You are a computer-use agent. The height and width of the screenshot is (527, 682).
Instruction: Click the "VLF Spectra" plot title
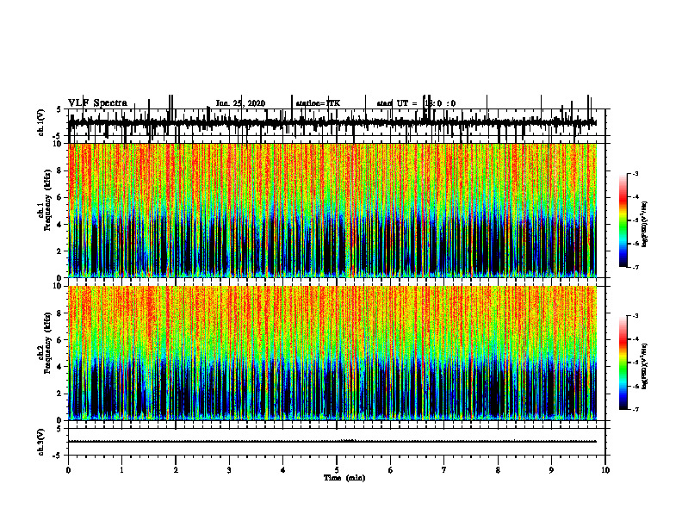click(x=97, y=102)
